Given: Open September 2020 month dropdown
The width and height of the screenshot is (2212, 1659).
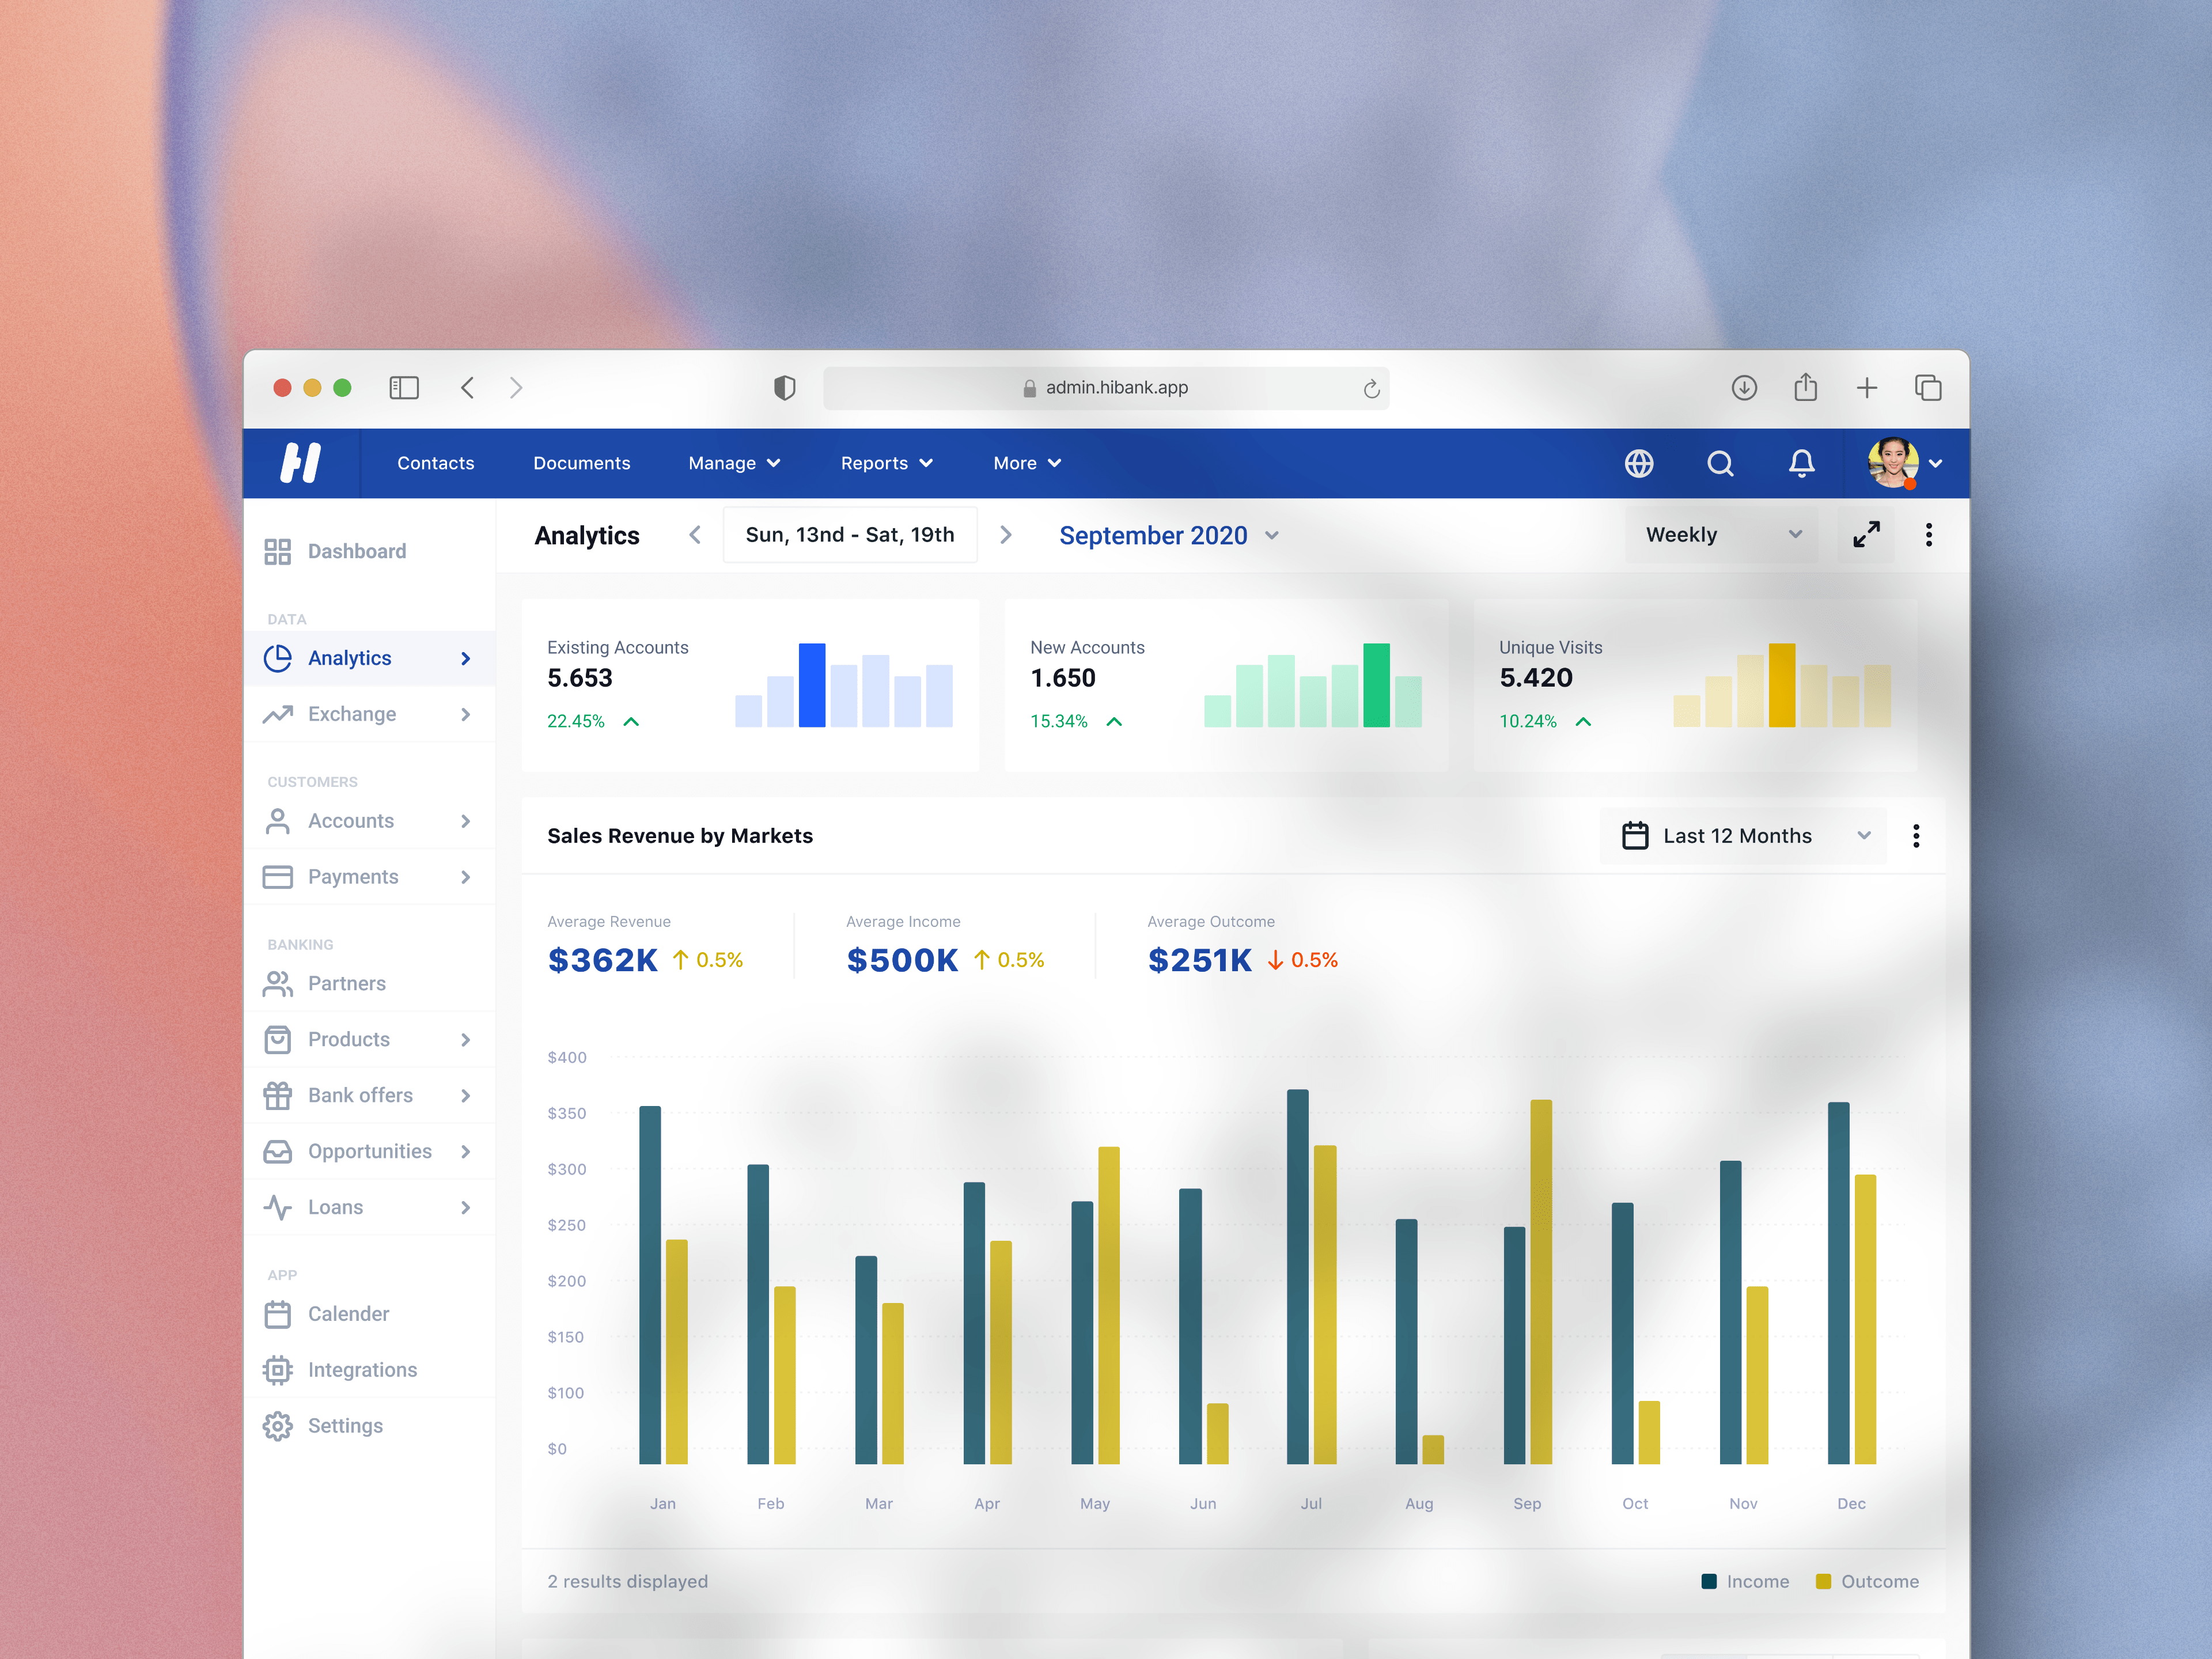Looking at the screenshot, I should [1169, 535].
